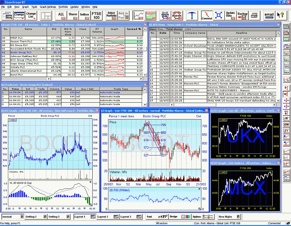Click the blue expand arrows icon
291x226 pixels.
pos(219,15)
